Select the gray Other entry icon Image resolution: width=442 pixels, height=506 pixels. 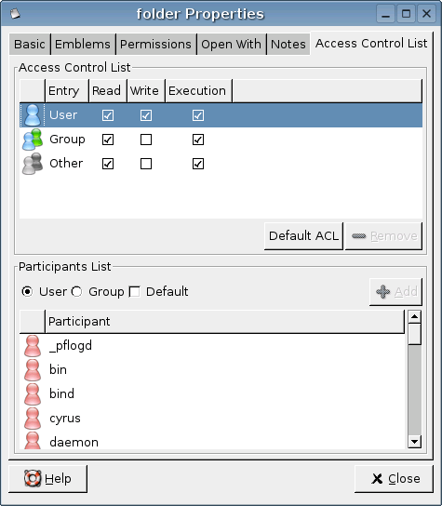tap(33, 164)
